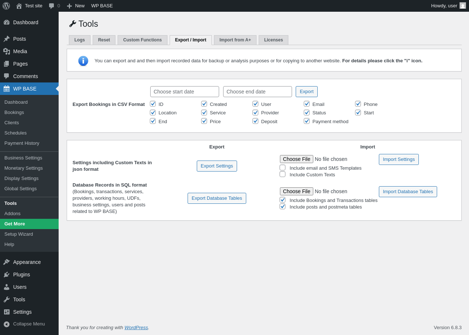Viewport: 469px width, 335px height.
Task: Click the blue info "i" icon
Action: click(83, 61)
